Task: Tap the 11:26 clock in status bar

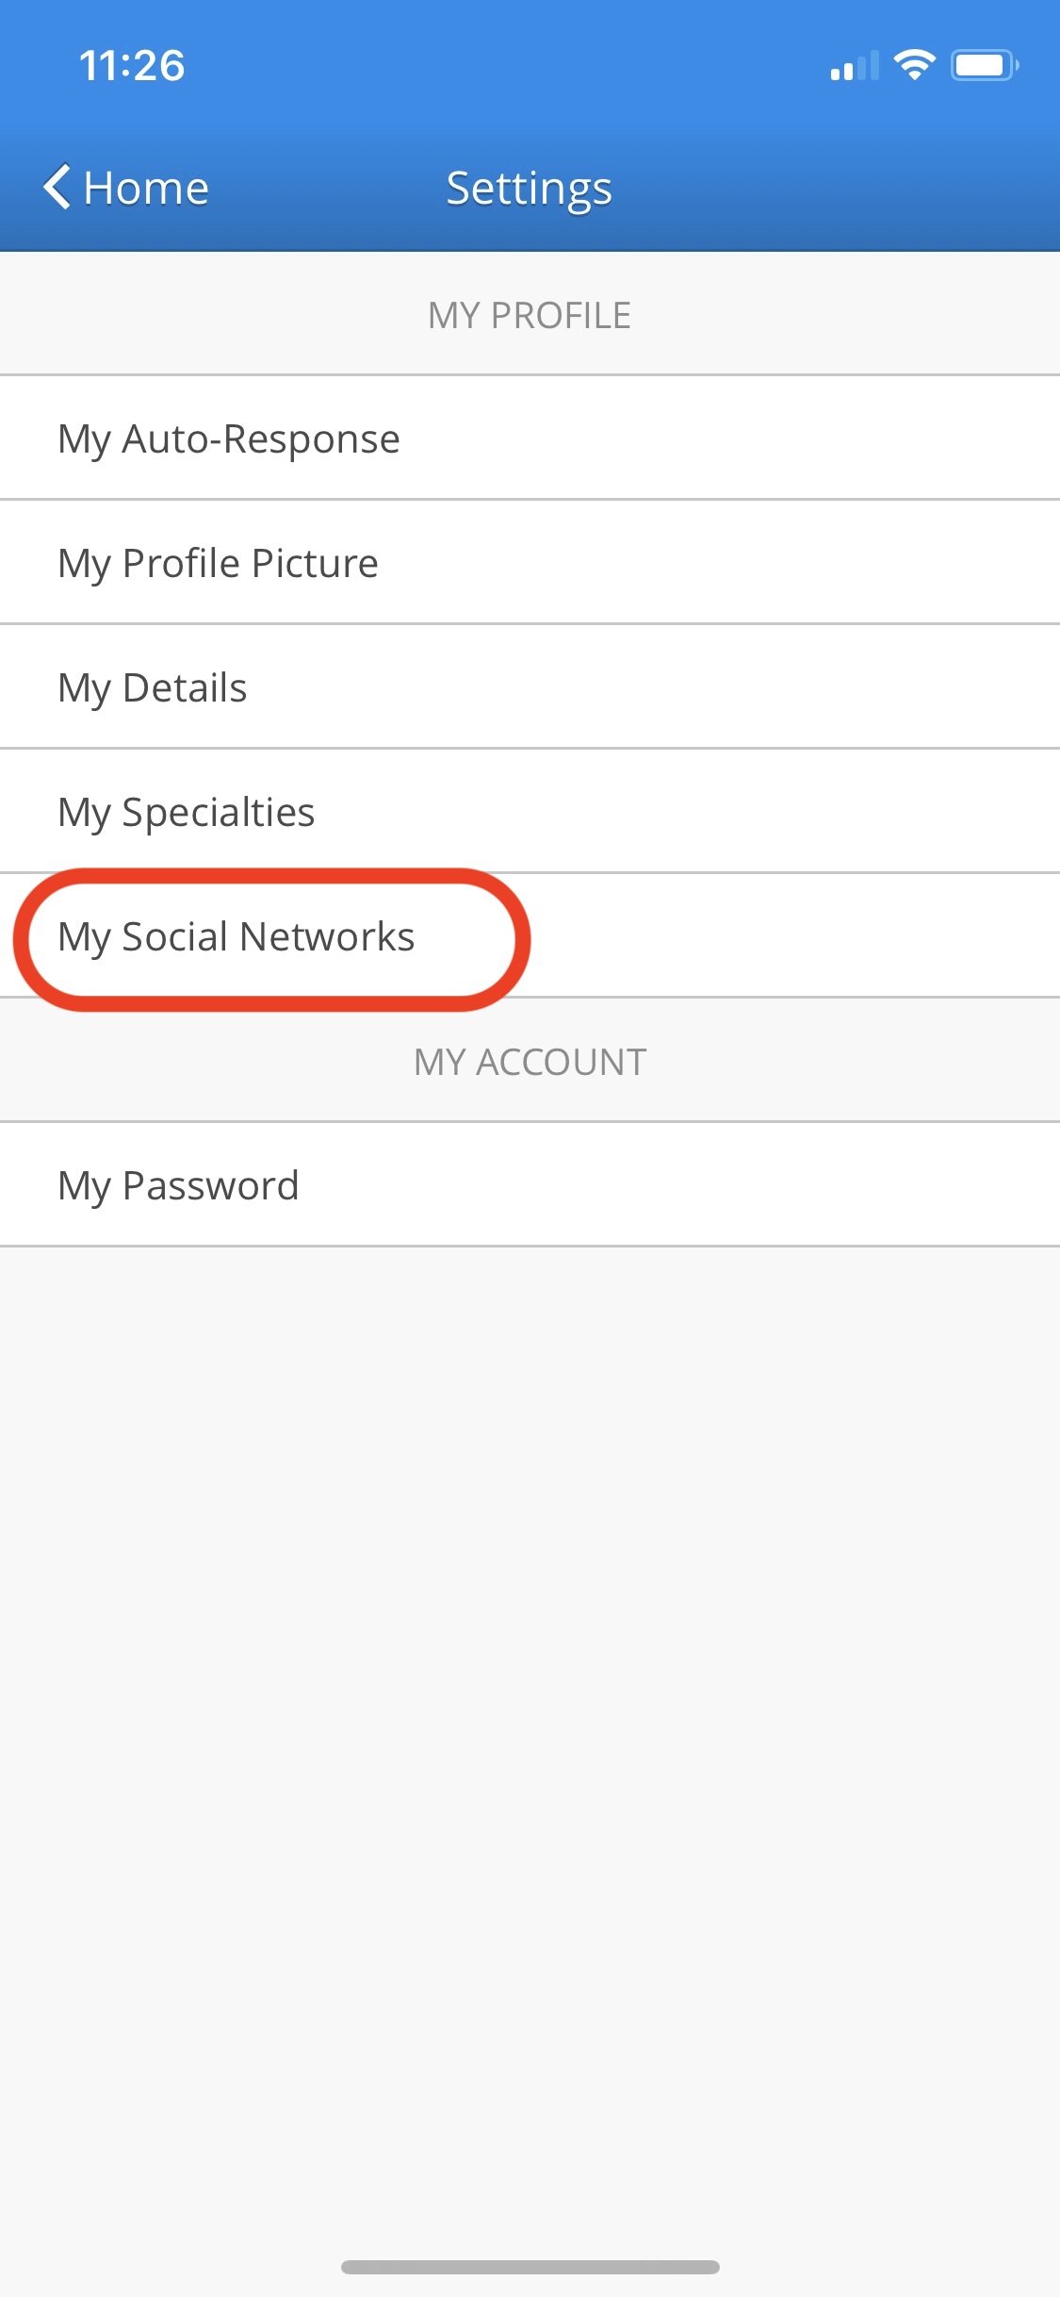Action: coord(132,66)
